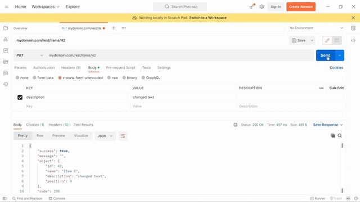360x202 pixels.
Task: Click the empty Key input cell
Action: 77,106
